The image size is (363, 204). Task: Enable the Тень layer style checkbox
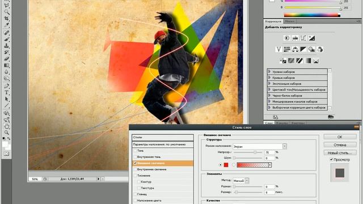pos(135,151)
